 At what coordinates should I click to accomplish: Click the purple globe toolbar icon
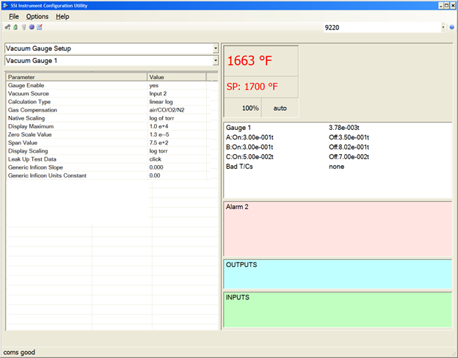pyautogui.click(x=32, y=27)
